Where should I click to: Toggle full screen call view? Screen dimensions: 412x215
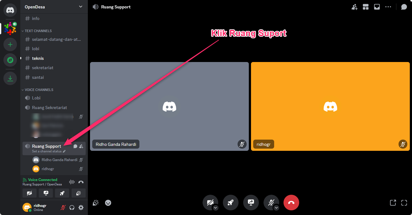click(x=404, y=203)
